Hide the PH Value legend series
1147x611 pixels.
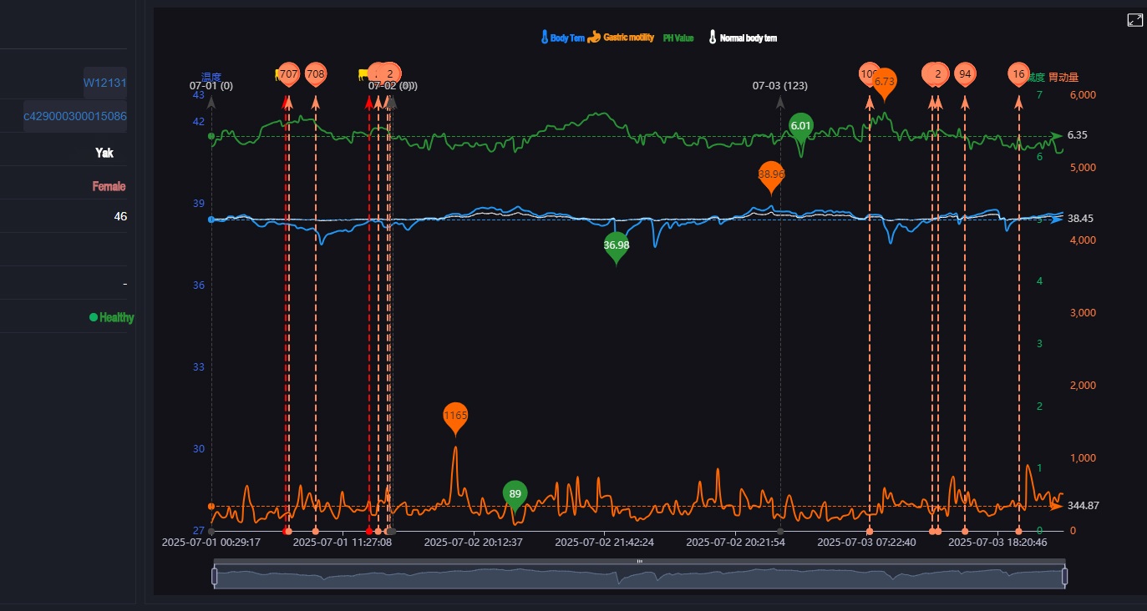(x=678, y=38)
